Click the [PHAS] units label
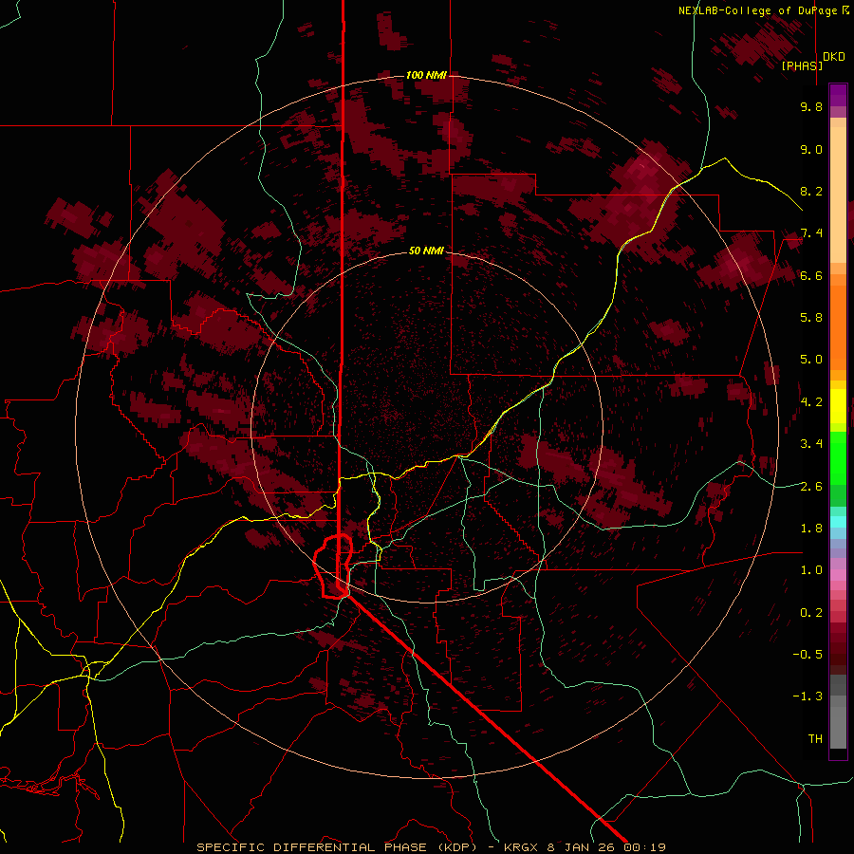854x854 pixels. [802, 65]
